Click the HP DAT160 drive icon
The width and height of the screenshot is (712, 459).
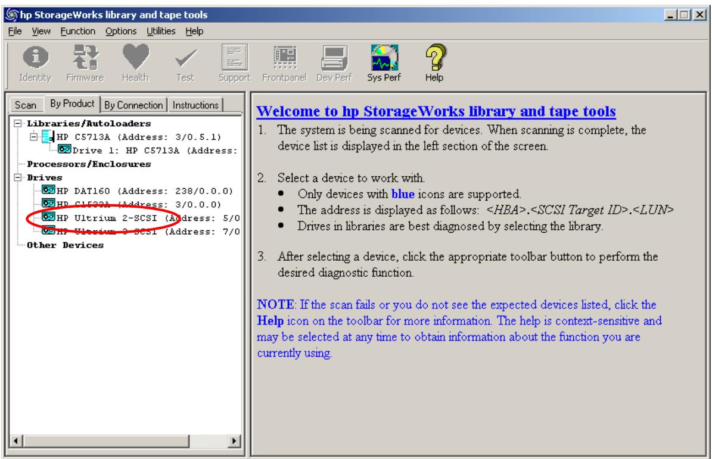pos(48,189)
